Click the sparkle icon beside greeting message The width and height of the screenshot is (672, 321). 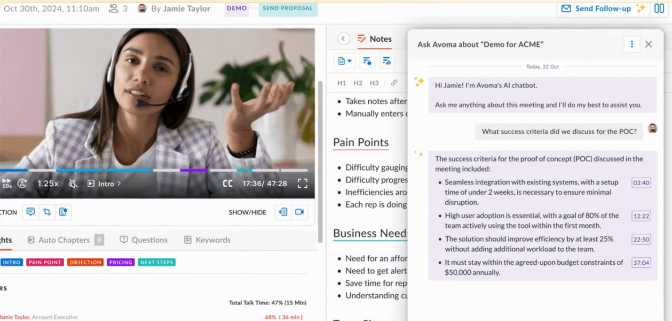[x=419, y=82]
